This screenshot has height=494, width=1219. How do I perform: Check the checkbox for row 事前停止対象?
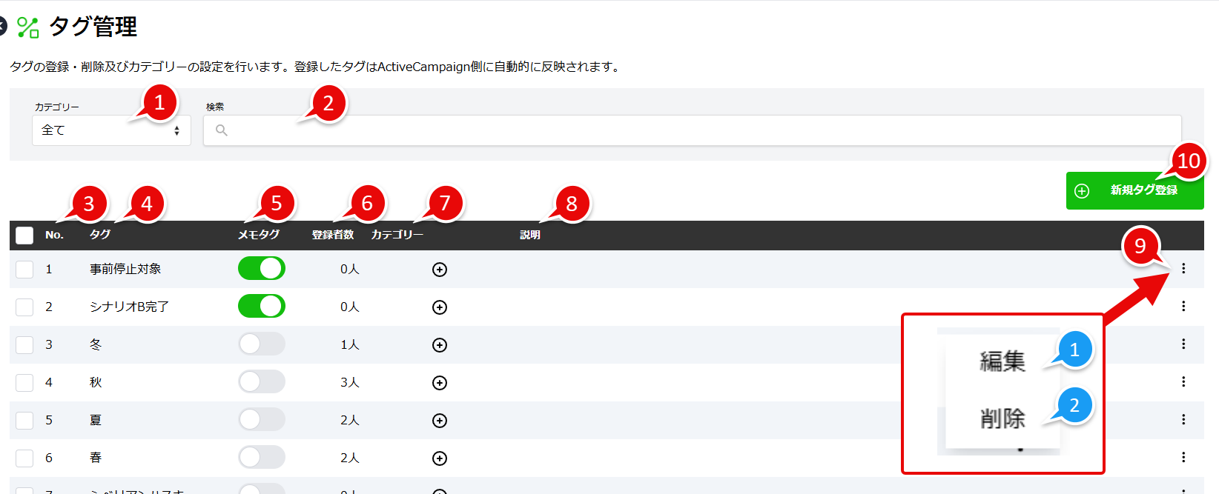(x=24, y=269)
